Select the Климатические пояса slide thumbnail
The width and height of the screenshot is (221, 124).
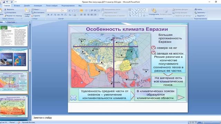coord(14,106)
